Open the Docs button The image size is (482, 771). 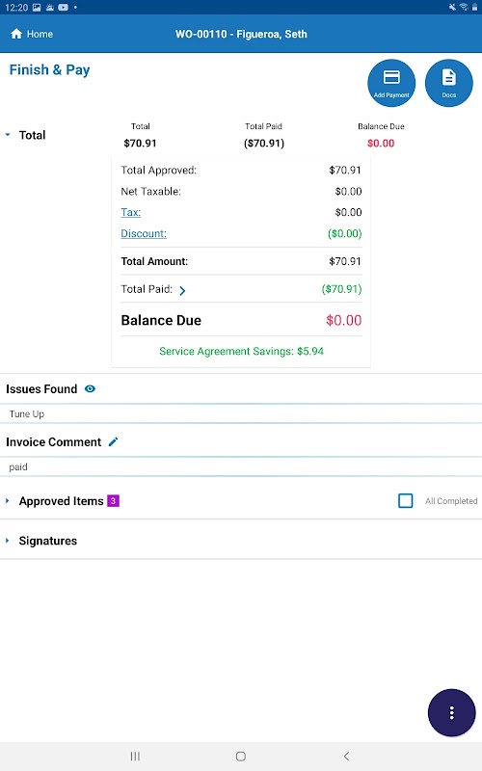[x=448, y=83]
